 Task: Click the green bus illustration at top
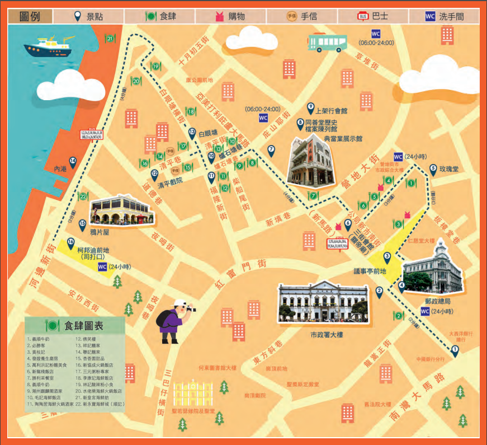325,43
